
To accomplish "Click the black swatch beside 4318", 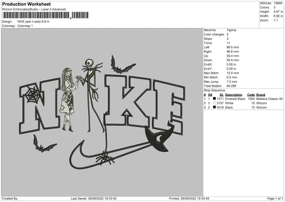I will pyautogui.click(x=214, y=107).
